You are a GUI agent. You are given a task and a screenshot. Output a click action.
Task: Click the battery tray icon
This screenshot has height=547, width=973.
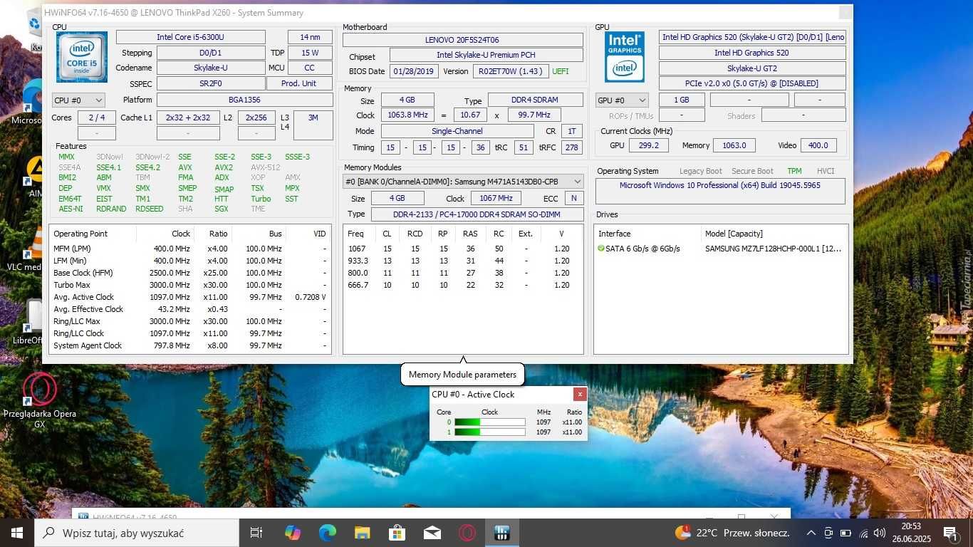coord(845,533)
